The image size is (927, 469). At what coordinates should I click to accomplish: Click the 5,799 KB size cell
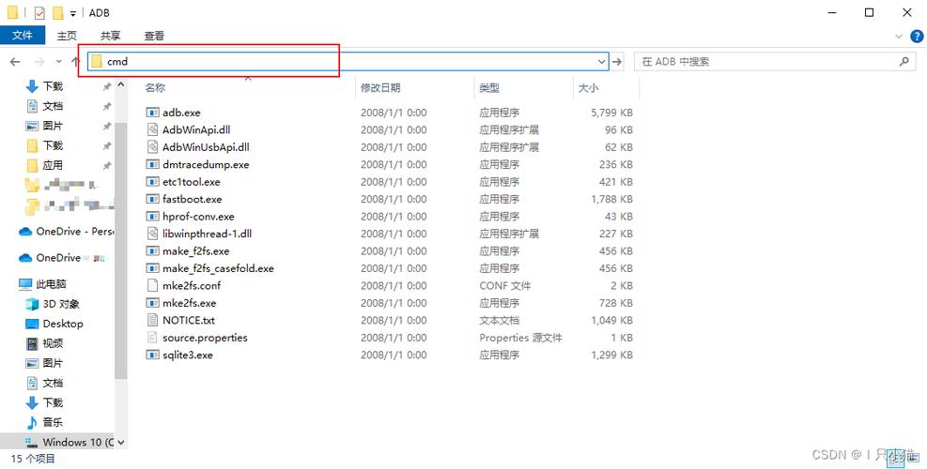point(611,113)
